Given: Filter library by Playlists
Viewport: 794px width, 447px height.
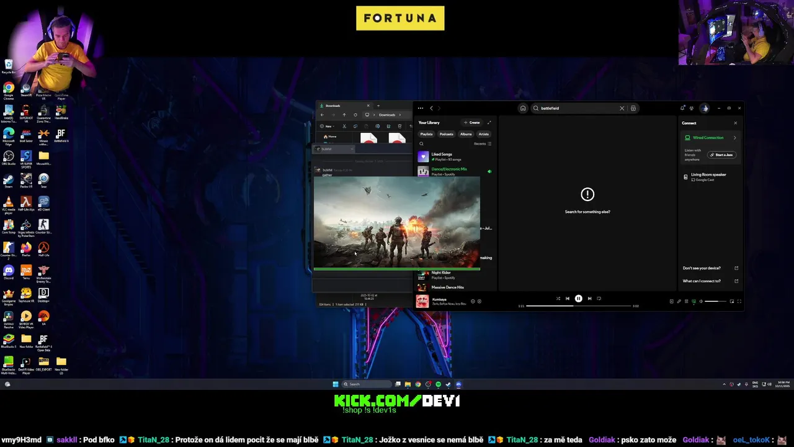Looking at the screenshot, I should pos(426,134).
